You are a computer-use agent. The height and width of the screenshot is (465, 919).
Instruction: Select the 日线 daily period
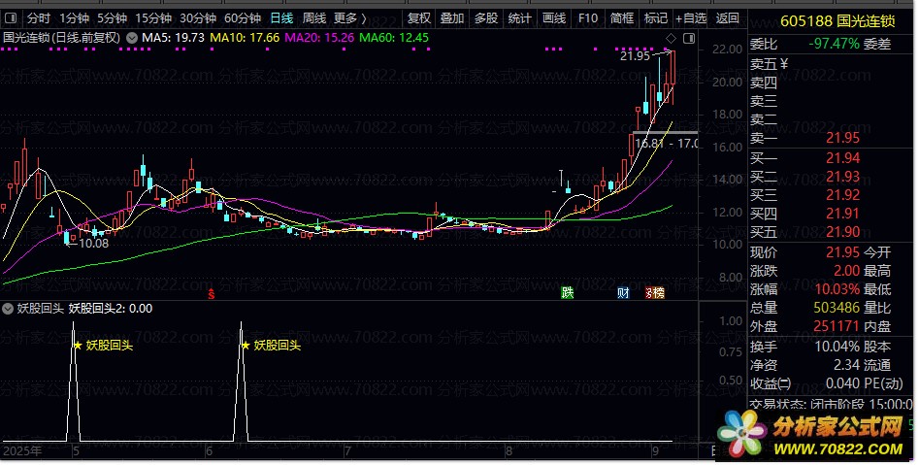281,18
